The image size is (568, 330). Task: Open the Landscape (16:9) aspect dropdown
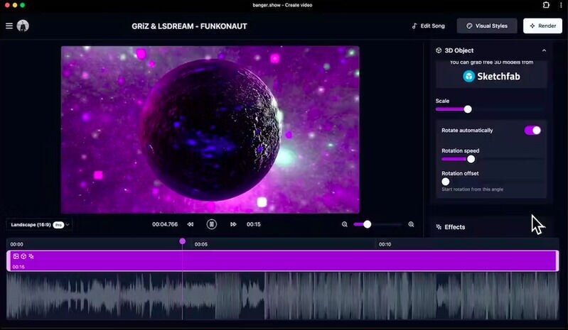click(39, 224)
